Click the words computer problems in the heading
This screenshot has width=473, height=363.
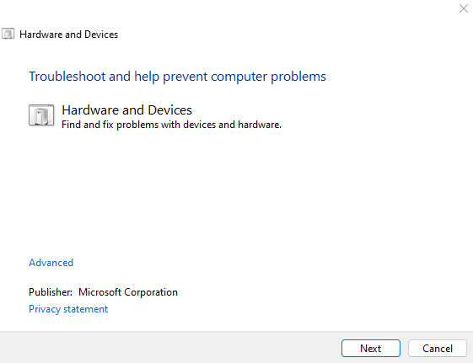(x=268, y=77)
